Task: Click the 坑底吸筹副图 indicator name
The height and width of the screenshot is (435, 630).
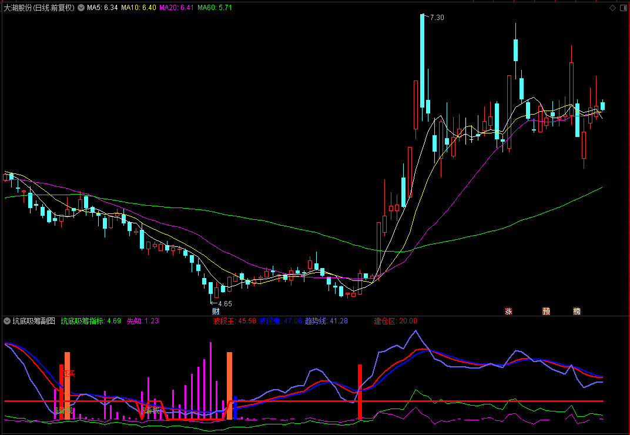Action: 33,321
